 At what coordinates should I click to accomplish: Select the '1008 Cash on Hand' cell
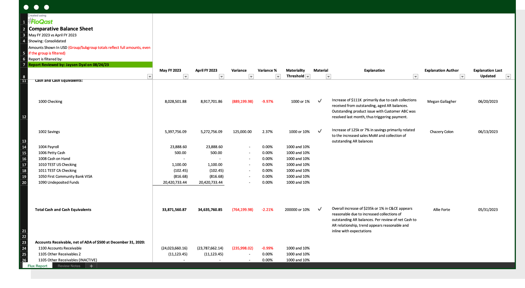pyautogui.click(x=54, y=159)
